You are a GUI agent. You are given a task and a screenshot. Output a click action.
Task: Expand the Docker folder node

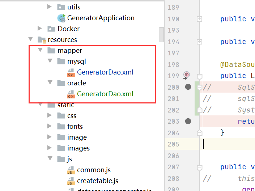click(40, 29)
